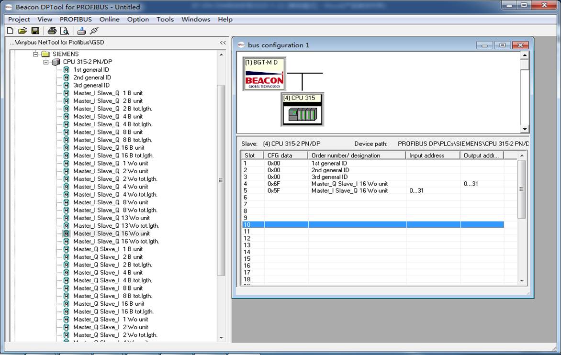
Task: Open the Tools menu
Action: [165, 19]
